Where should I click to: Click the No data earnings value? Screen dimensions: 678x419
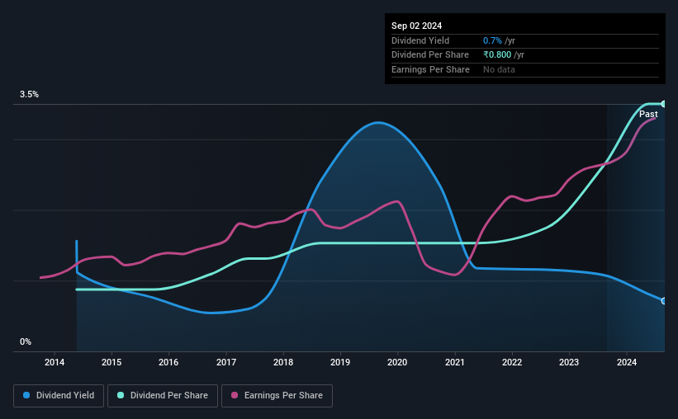(x=499, y=69)
